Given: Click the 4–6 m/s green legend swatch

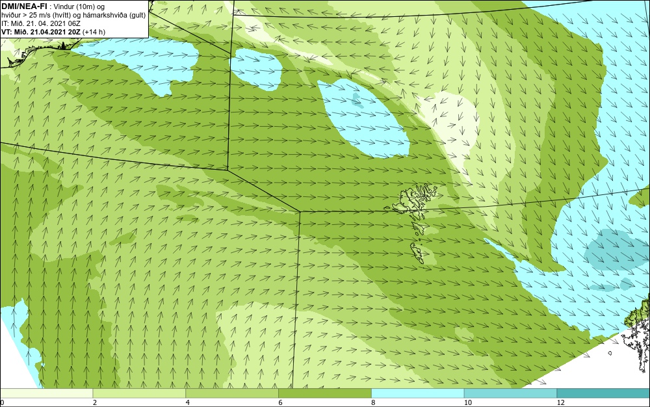Looking at the screenshot, I should click(232, 393).
